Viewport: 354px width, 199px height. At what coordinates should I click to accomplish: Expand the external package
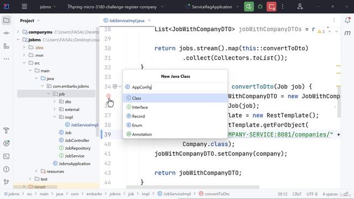[54, 109]
